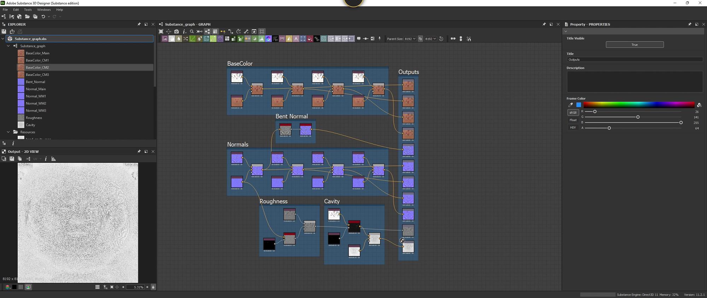Switch color mode to sRGB
The height and width of the screenshot is (298, 707).
click(x=573, y=113)
